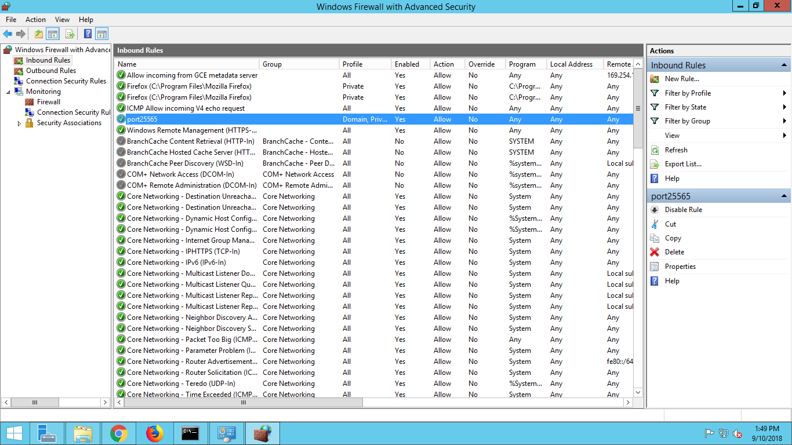
Task: Open the View menu
Action: (x=62, y=20)
